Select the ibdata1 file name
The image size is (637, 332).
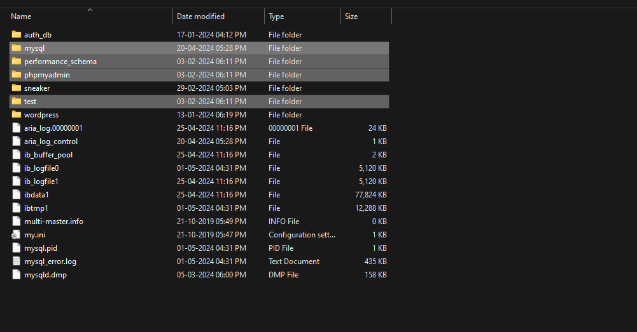36,195
